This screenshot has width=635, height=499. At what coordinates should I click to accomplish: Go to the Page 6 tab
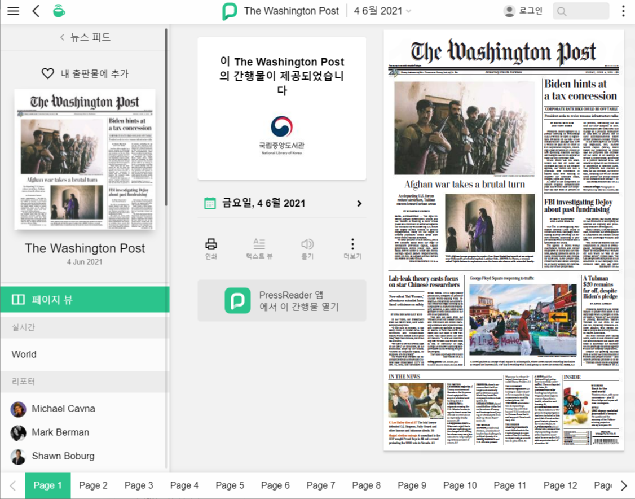(x=275, y=485)
